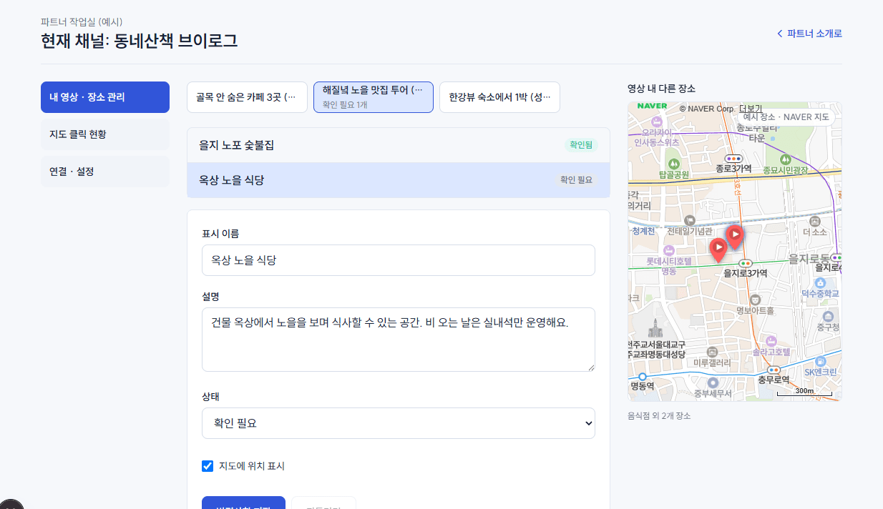Click the 더보기 link on the map
Screen dimensions: 883x509
(751, 109)
